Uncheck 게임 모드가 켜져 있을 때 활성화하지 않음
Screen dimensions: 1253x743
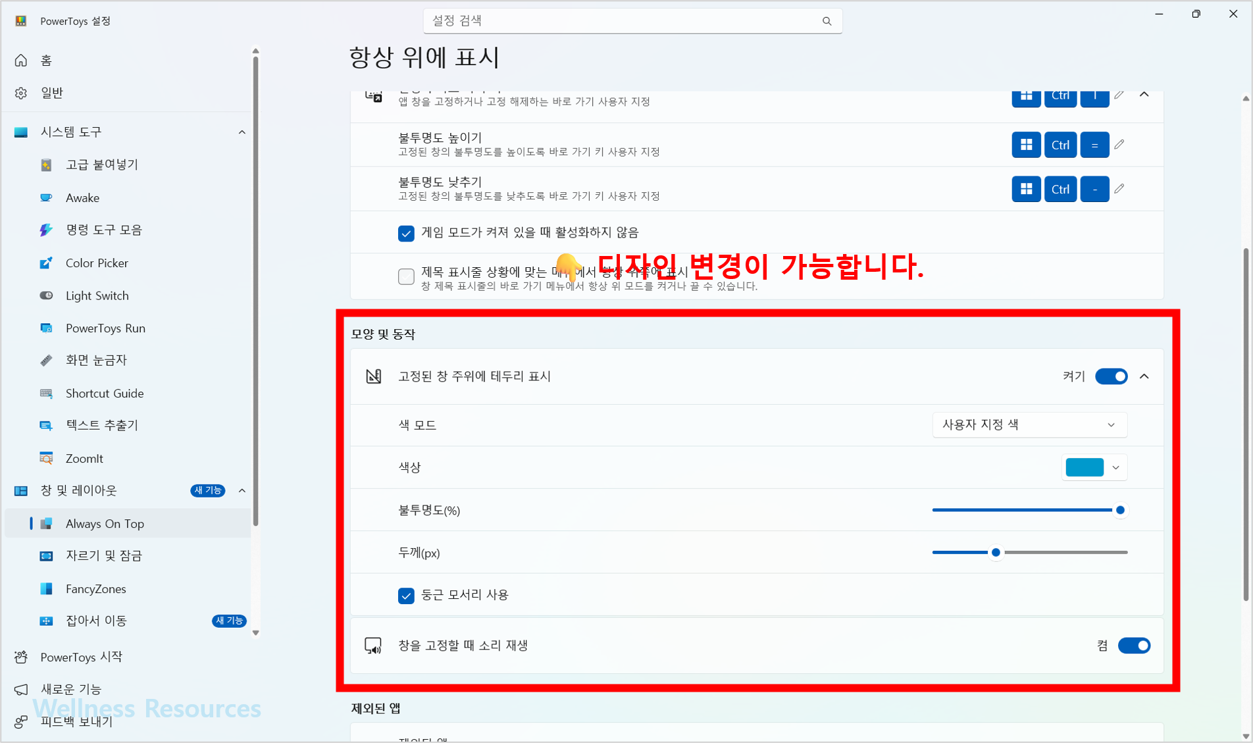pos(406,233)
